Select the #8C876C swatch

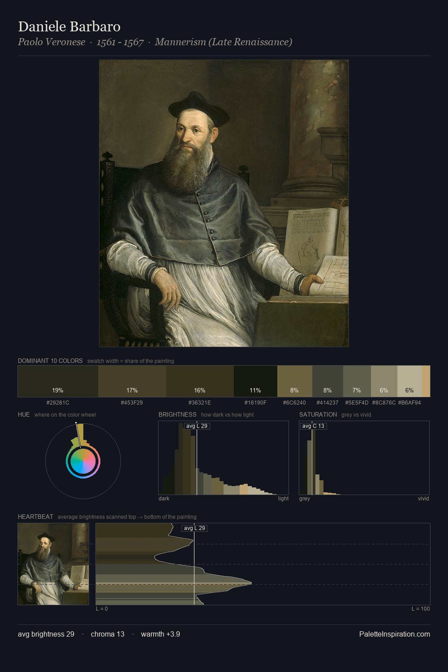(384, 381)
